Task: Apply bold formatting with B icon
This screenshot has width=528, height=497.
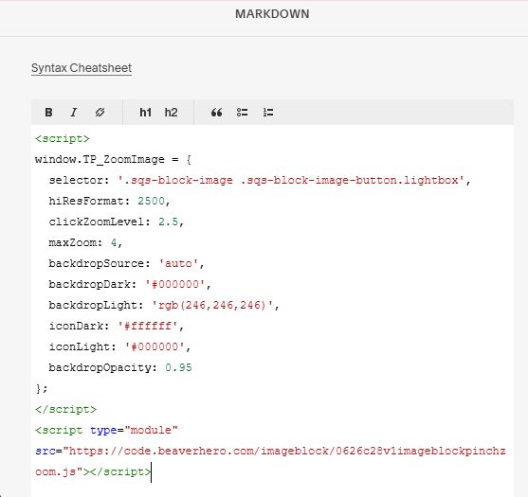Action: tap(49, 113)
